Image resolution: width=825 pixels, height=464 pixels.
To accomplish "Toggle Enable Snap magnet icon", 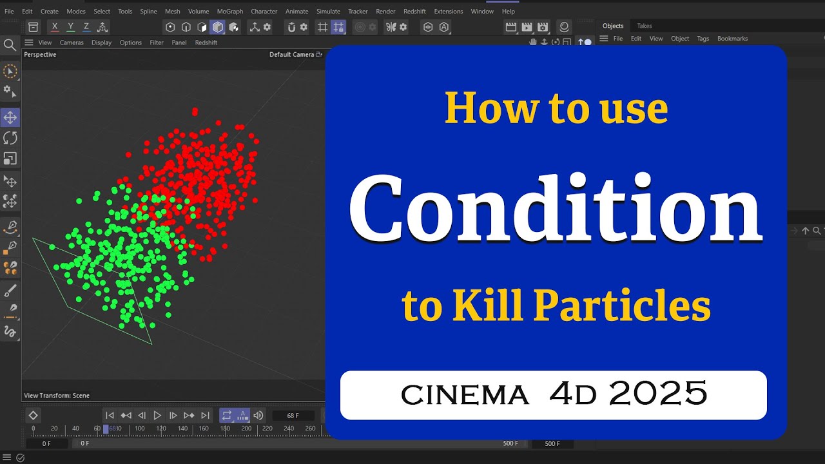I will coord(291,27).
